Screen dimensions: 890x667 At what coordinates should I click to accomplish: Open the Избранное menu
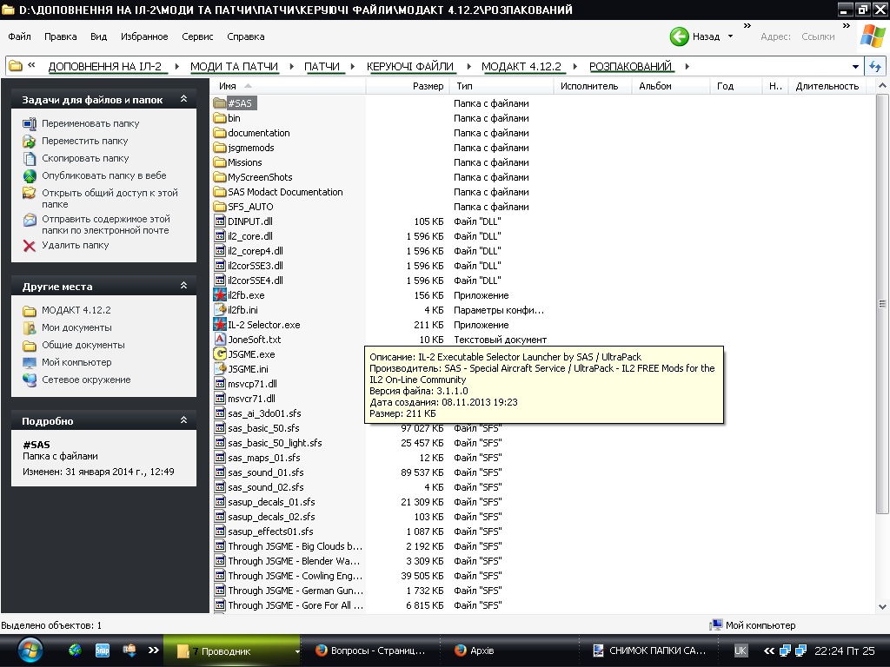(144, 36)
